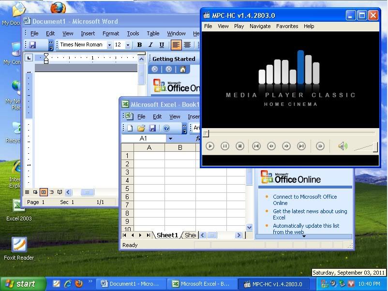Switch Word to Web Layout view
Screen dimensions: 388x291
(x=35, y=192)
